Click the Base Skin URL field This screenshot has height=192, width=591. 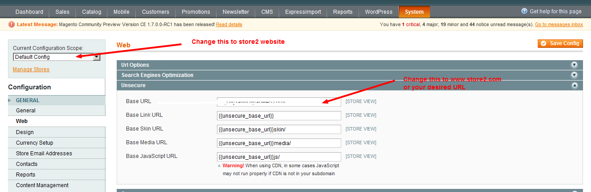[279, 129]
